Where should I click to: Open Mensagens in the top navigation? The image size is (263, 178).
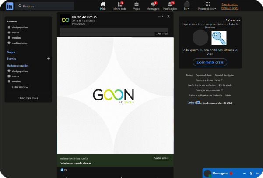(153, 6)
